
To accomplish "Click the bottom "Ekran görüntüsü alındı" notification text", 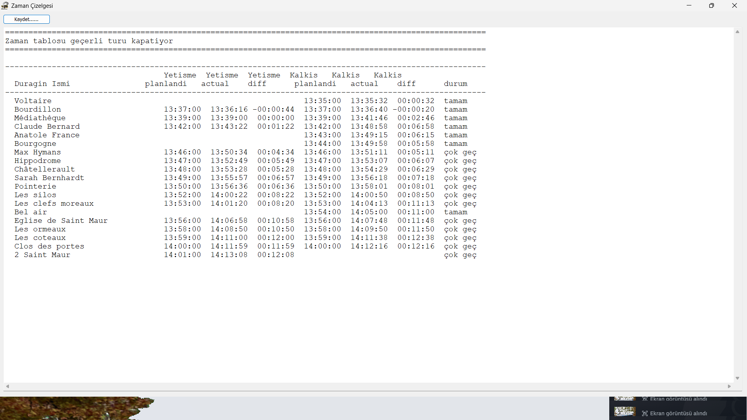I will coord(679,413).
